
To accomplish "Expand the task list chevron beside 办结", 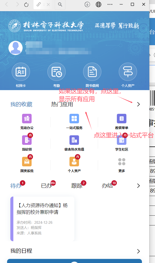I will click(x=138, y=186).
